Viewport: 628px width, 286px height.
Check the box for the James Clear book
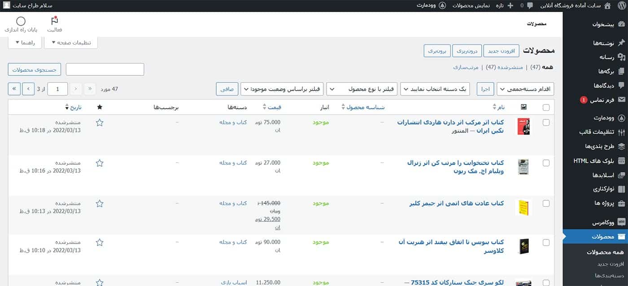click(546, 203)
